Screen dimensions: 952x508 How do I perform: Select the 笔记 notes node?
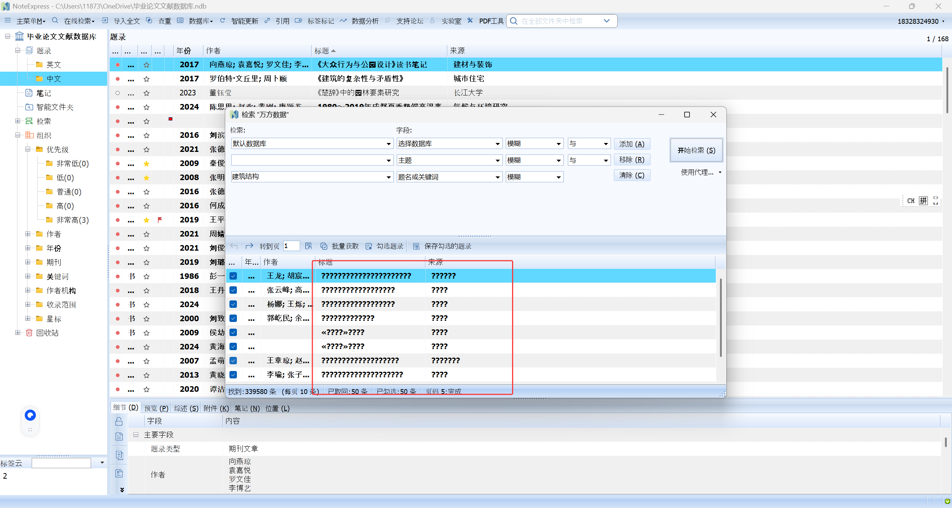pos(44,93)
